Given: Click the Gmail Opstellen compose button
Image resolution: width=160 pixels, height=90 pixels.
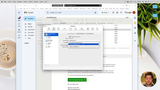Looking at the screenshot, I should click(29, 18).
